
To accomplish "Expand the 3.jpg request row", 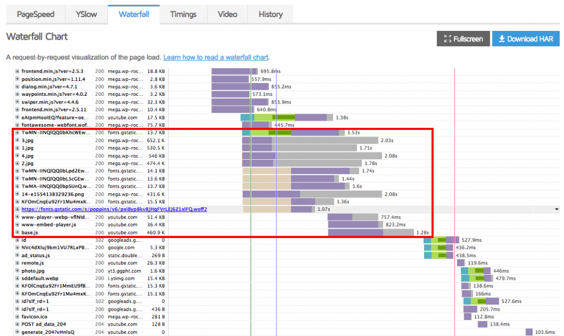I will (x=17, y=140).
